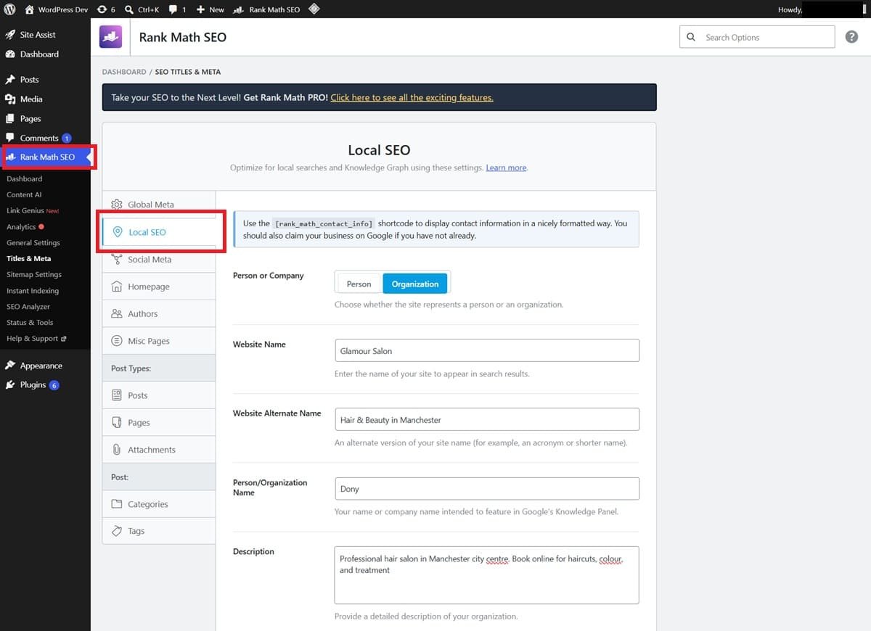
Task: Open the Posts menu in sidebar
Action: click(45, 80)
